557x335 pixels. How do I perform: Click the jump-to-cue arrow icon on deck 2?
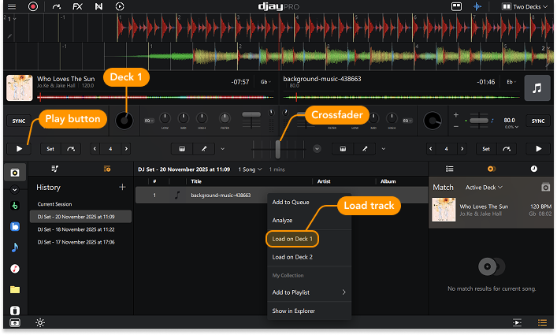pos(507,149)
